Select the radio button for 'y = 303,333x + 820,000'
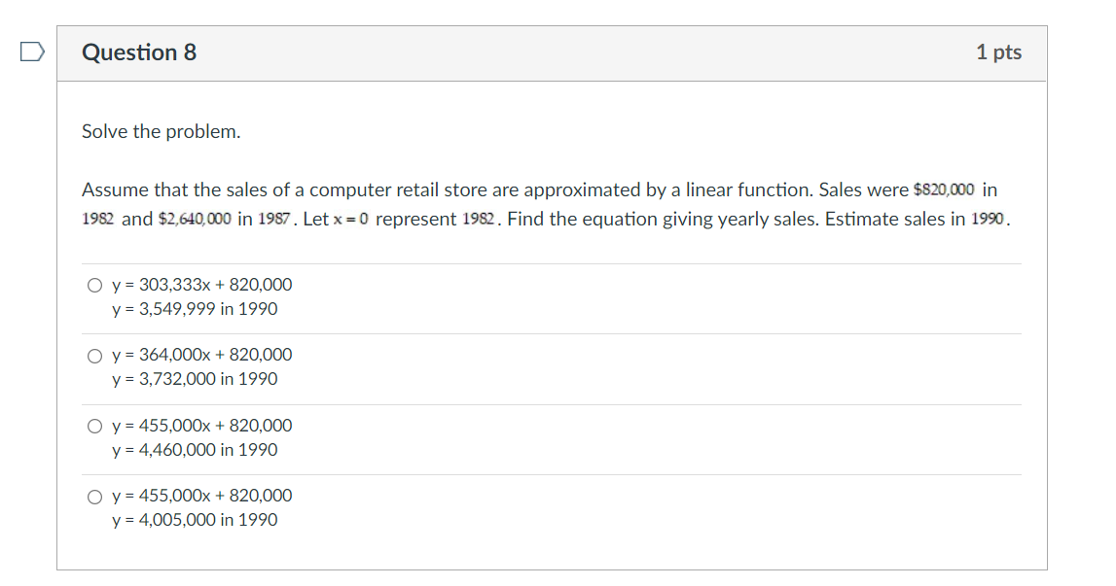Image resolution: width=1116 pixels, height=586 pixels. 94,285
